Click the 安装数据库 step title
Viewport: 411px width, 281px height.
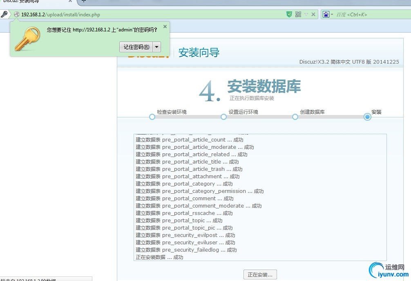264,86
